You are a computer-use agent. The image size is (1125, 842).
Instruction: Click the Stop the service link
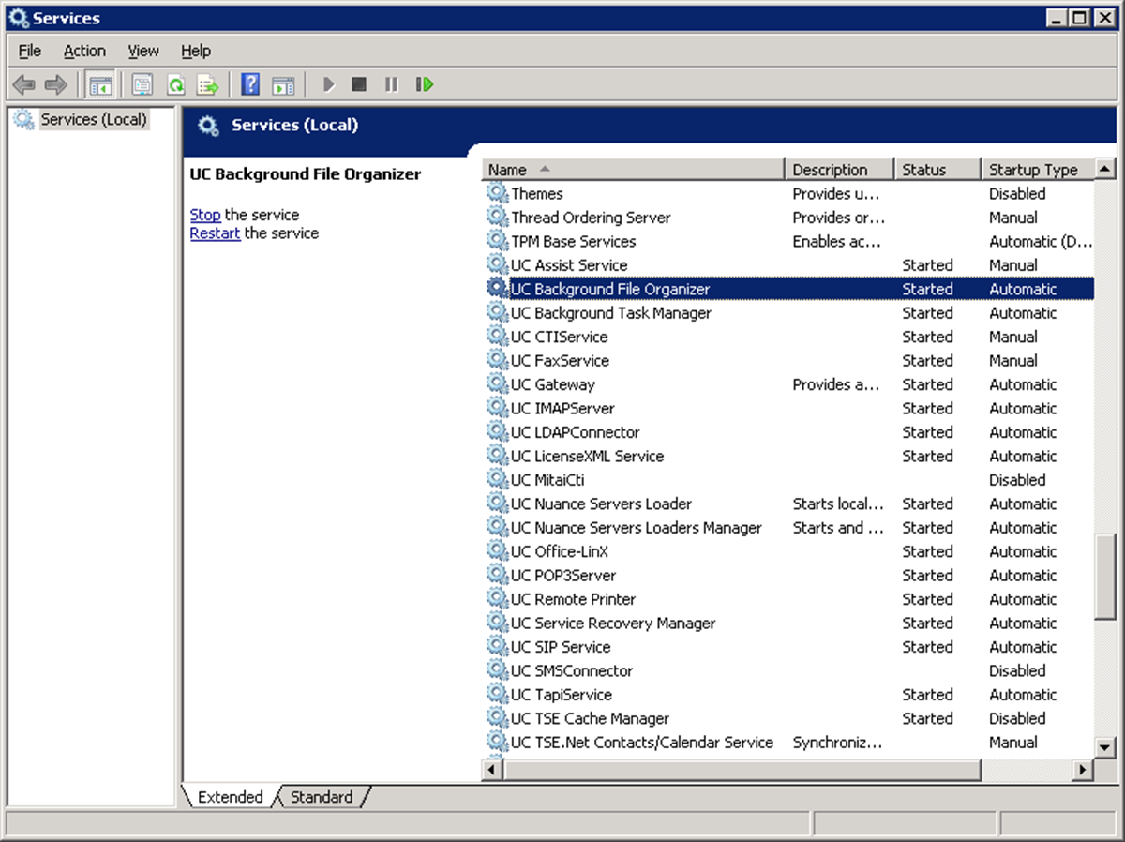(x=204, y=215)
